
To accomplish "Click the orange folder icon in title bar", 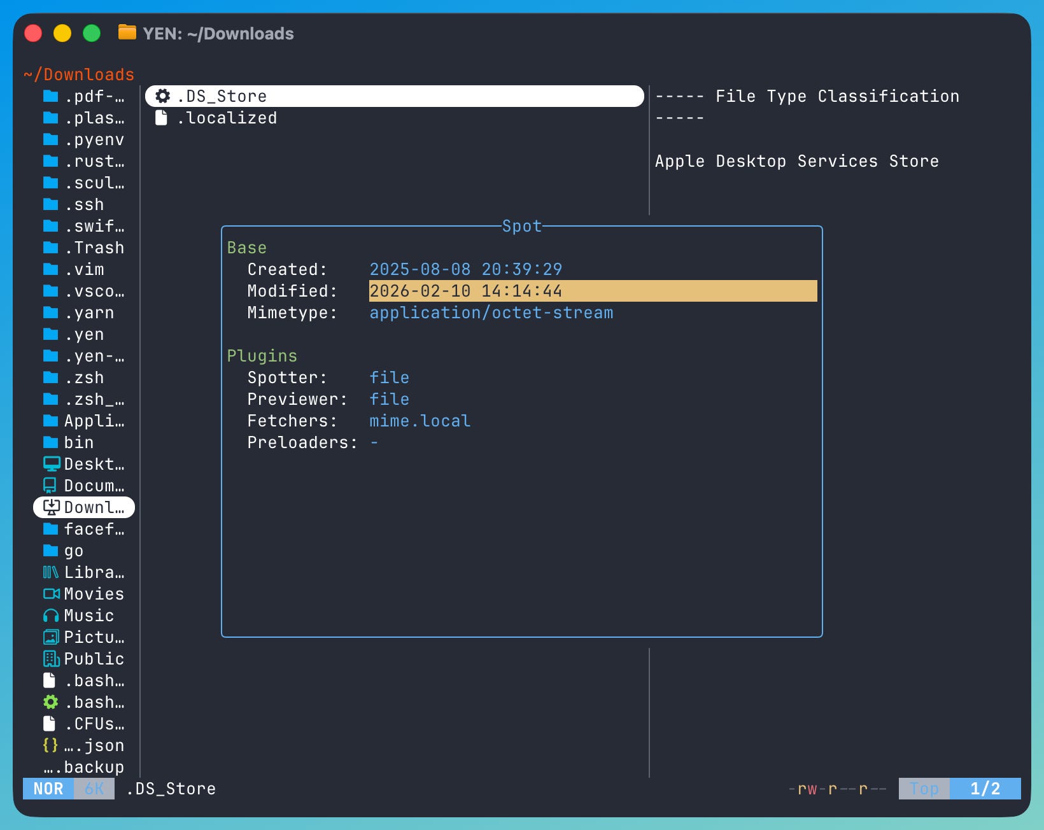I will 127,32.
